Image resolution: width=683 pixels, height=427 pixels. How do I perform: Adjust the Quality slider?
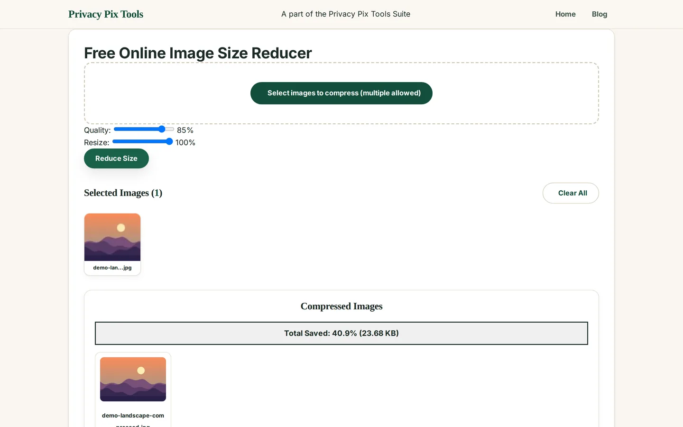coord(144,129)
